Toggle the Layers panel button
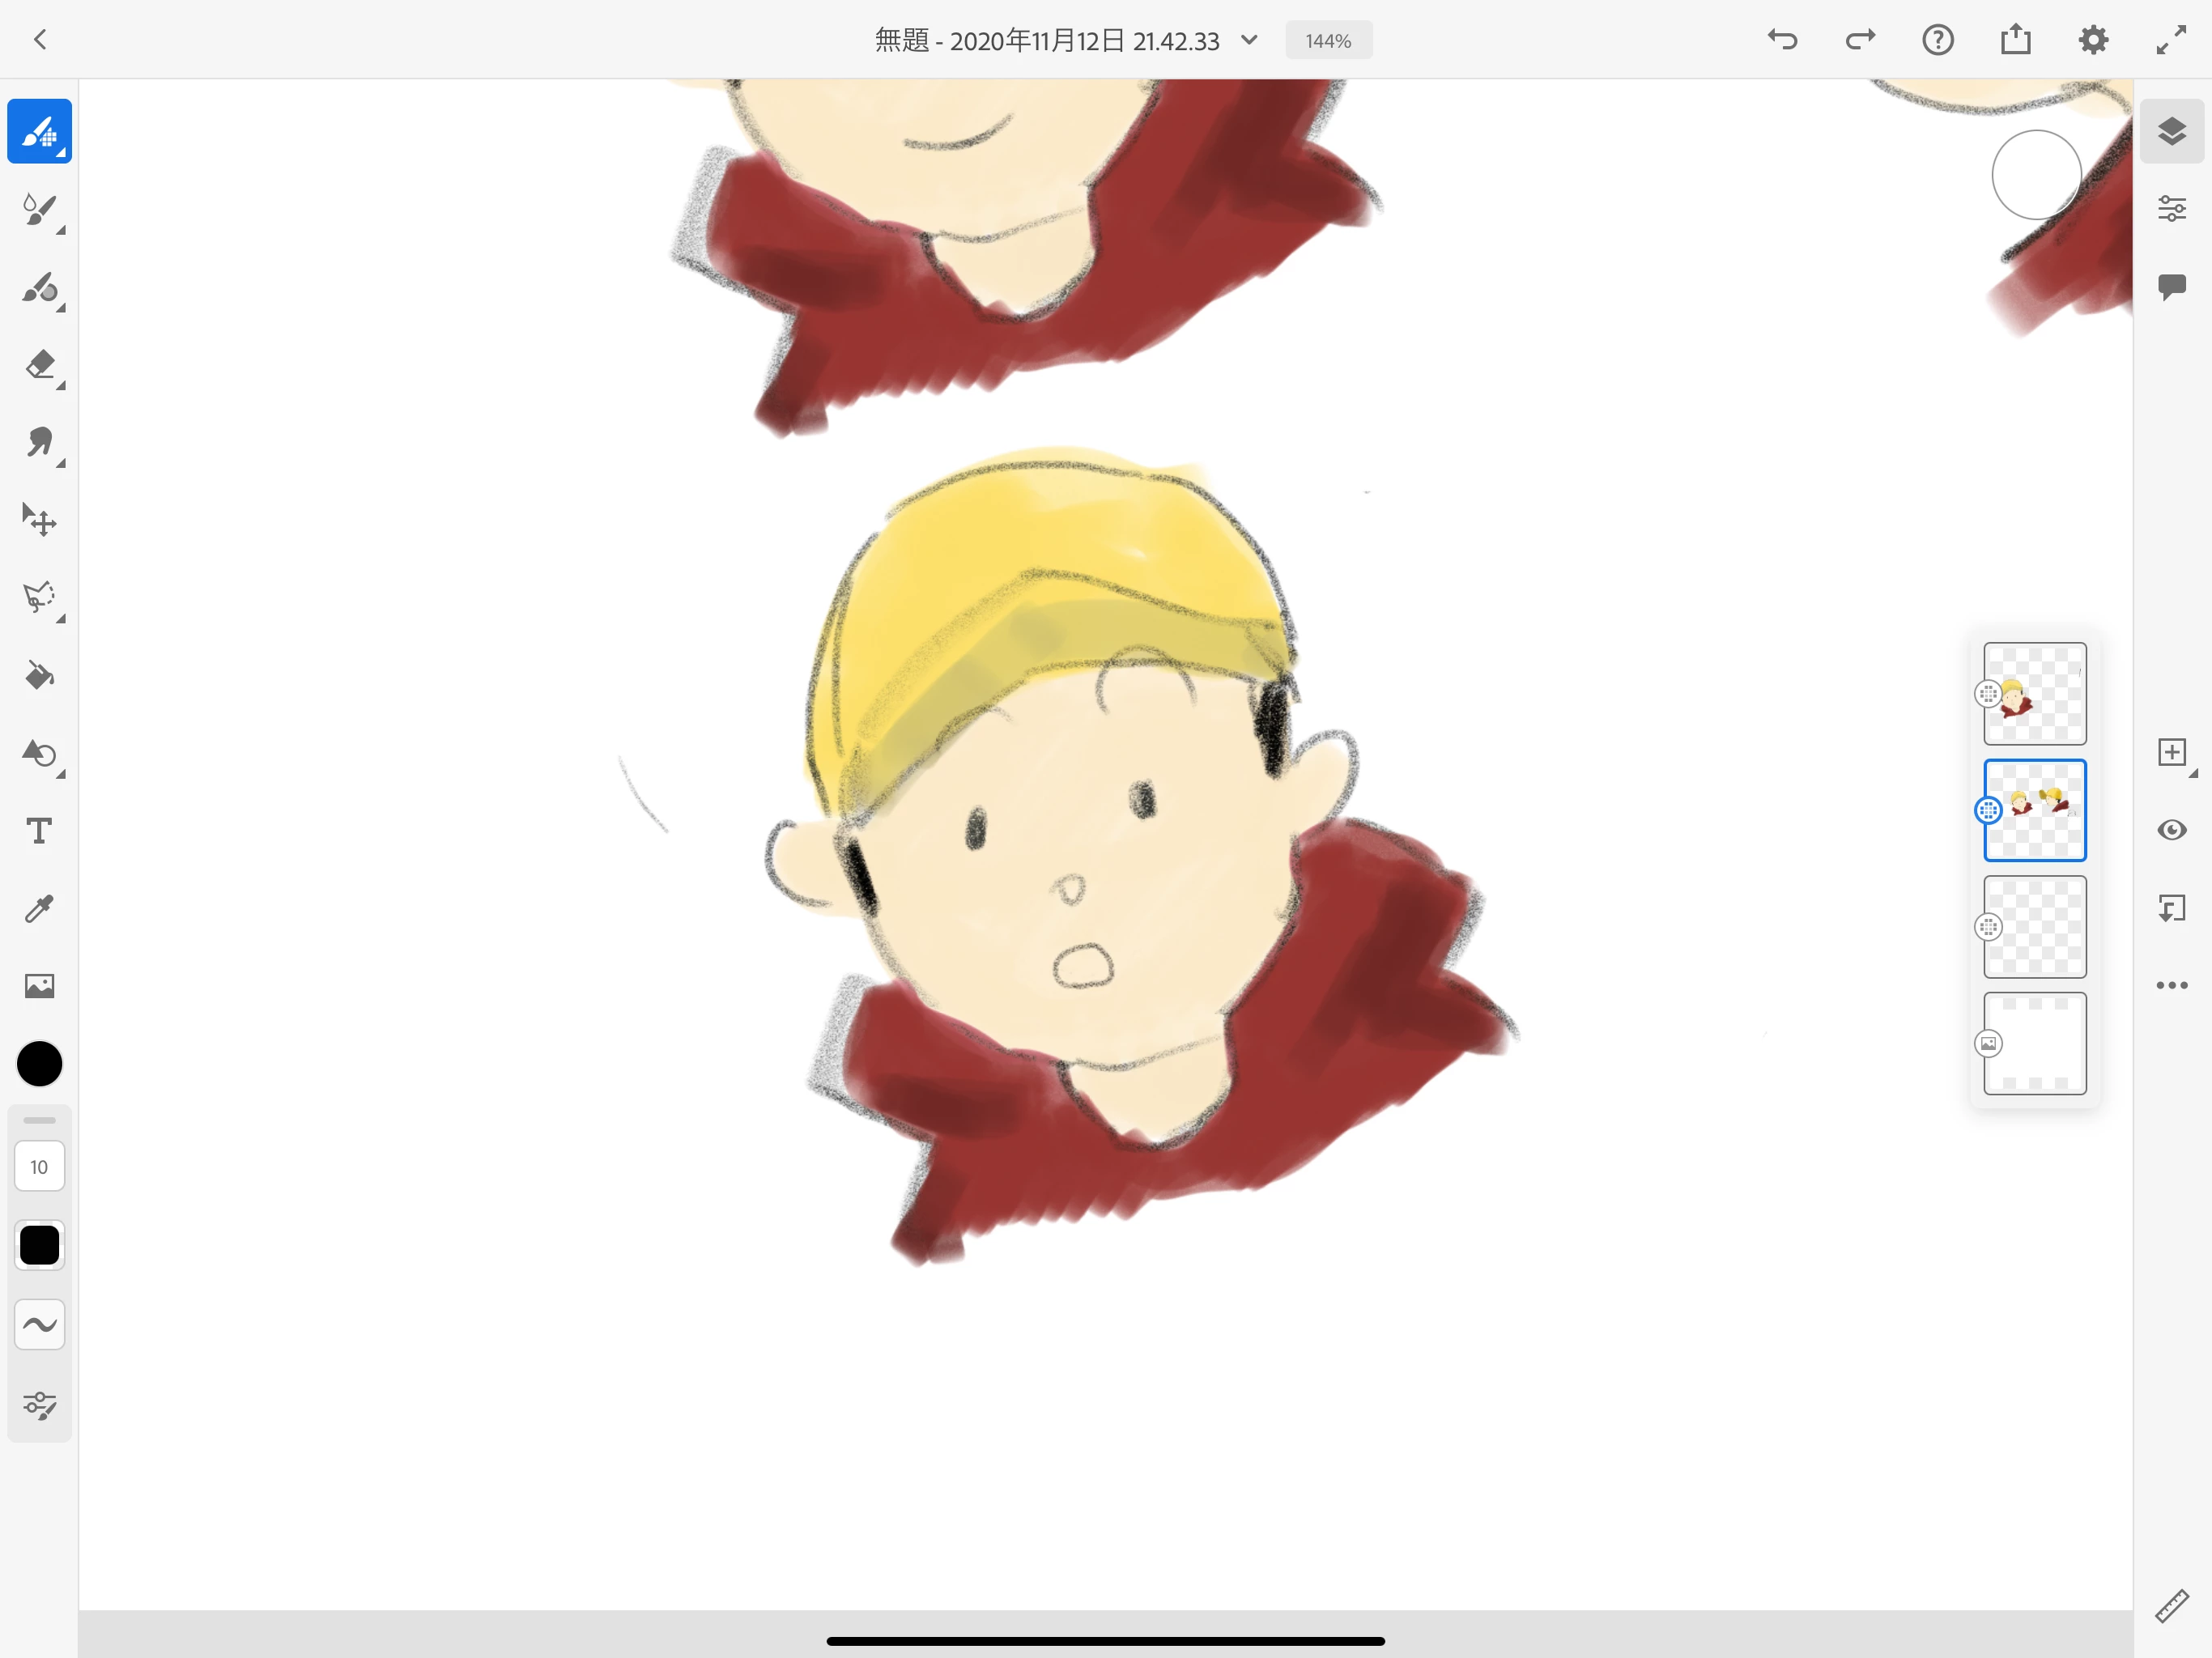The image size is (2212, 1658). [2171, 131]
